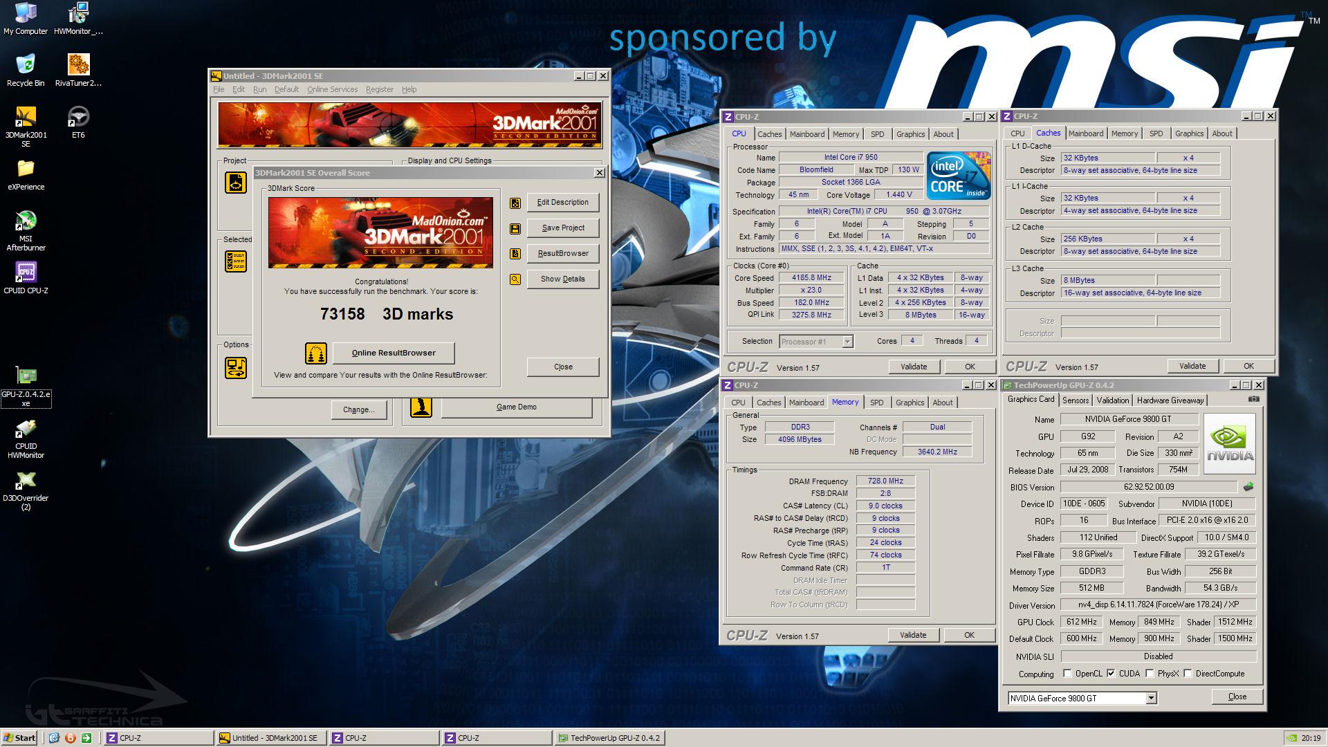The height and width of the screenshot is (747, 1328).
Task: Click the Intel Core i7 logo in CPU-Z
Action: [959, 176]
